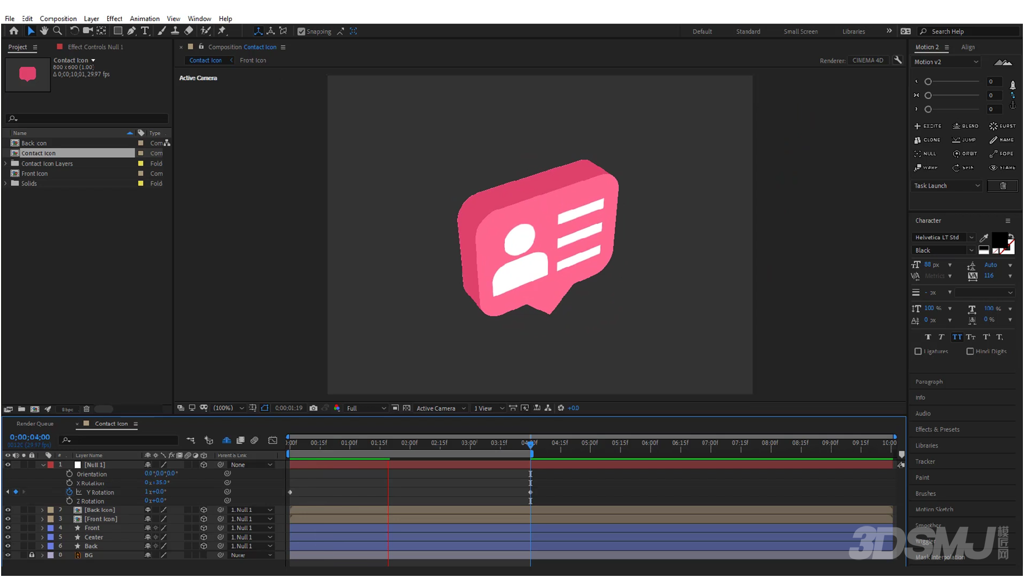1024x577 pixels.
Task: Take a snapshot with the camera icon
Action: (314, 408)
